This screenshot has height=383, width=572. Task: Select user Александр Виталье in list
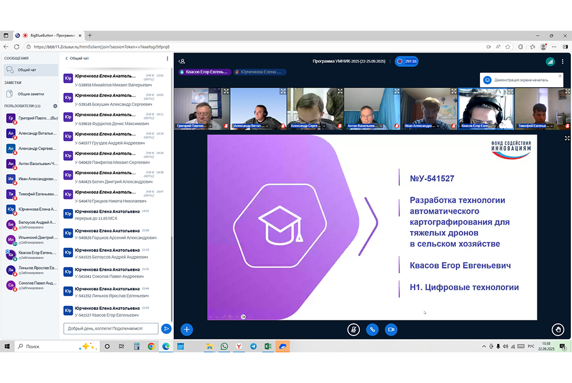coord(32,133)
